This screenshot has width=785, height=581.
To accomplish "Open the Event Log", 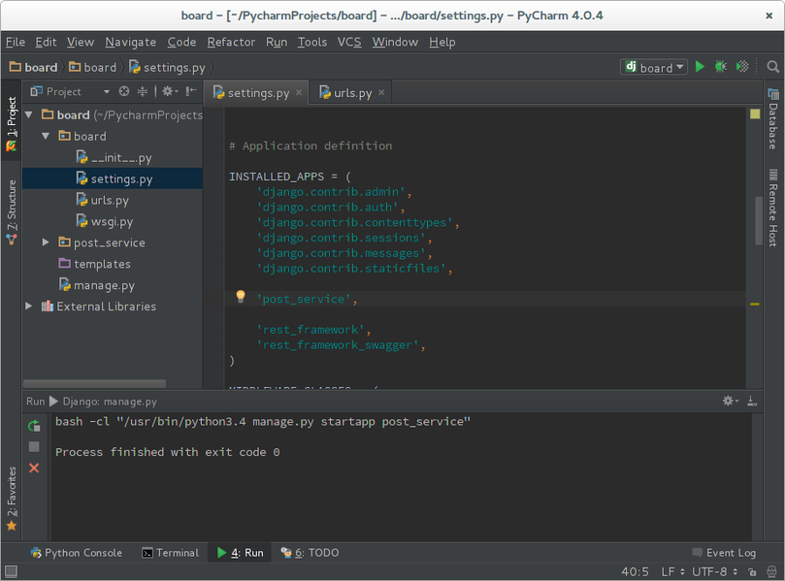I will (x=724, y=553).
